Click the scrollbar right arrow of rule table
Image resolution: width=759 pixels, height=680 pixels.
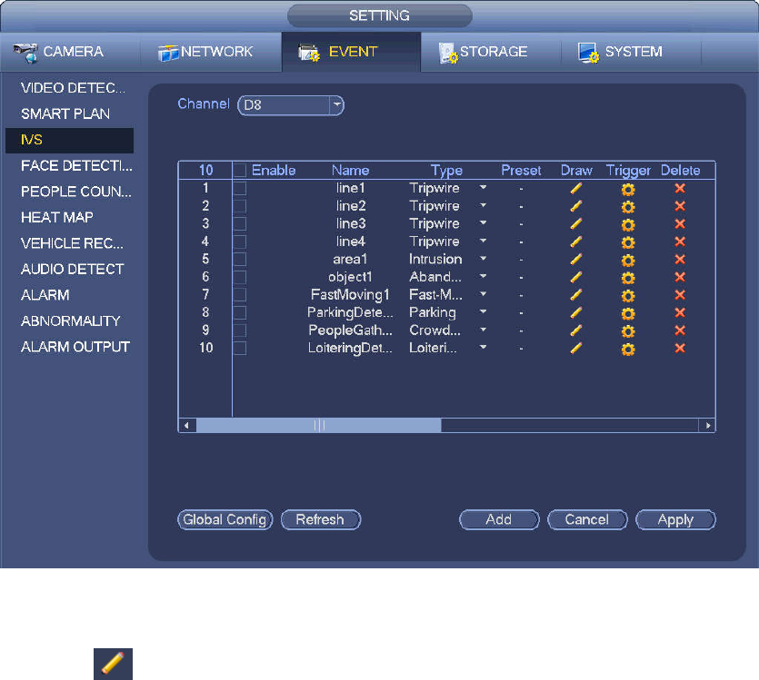coord(707,425)
